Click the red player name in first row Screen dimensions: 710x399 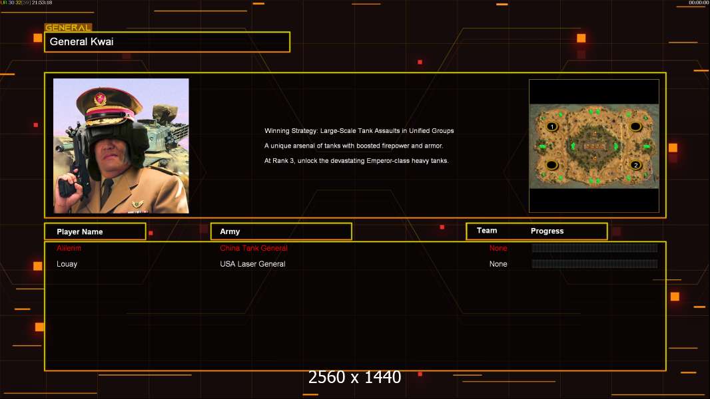coord(69,248)
